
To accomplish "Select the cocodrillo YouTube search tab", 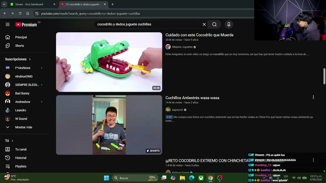I will point(83,4).
